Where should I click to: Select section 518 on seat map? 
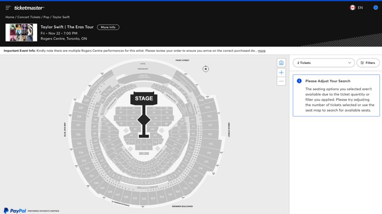pyautogui.click(x=191, y=183)
